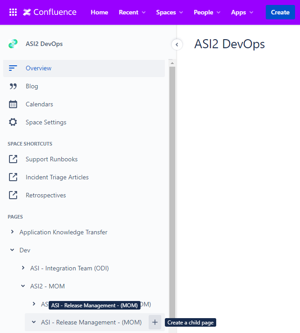Click the Space Settings gear icon
This screenshot has height=333, width=300.
coord(13,122)
